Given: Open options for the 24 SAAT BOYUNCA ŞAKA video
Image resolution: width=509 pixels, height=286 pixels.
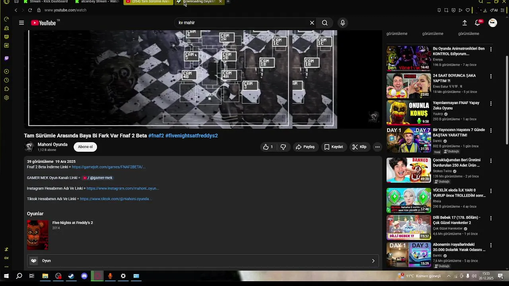Looking at the screenshot, I should click(x=491, y=76).
